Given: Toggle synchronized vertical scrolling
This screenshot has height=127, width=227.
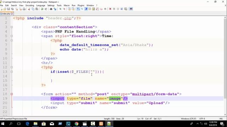Looking at the screenshot, I should click(x=69, y=9).
